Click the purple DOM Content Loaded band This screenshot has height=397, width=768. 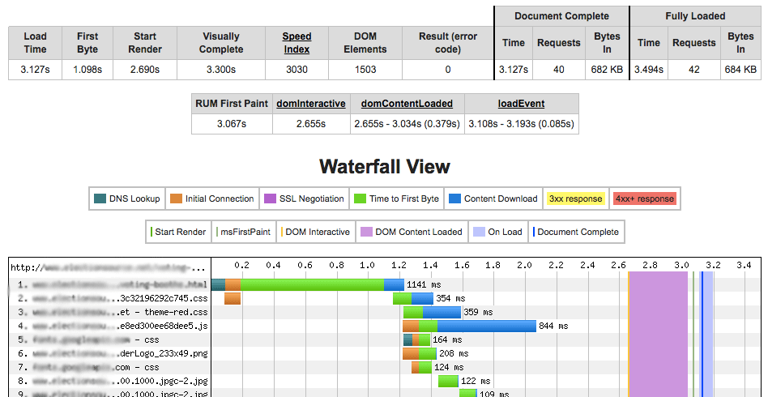(x=659, y=333)
